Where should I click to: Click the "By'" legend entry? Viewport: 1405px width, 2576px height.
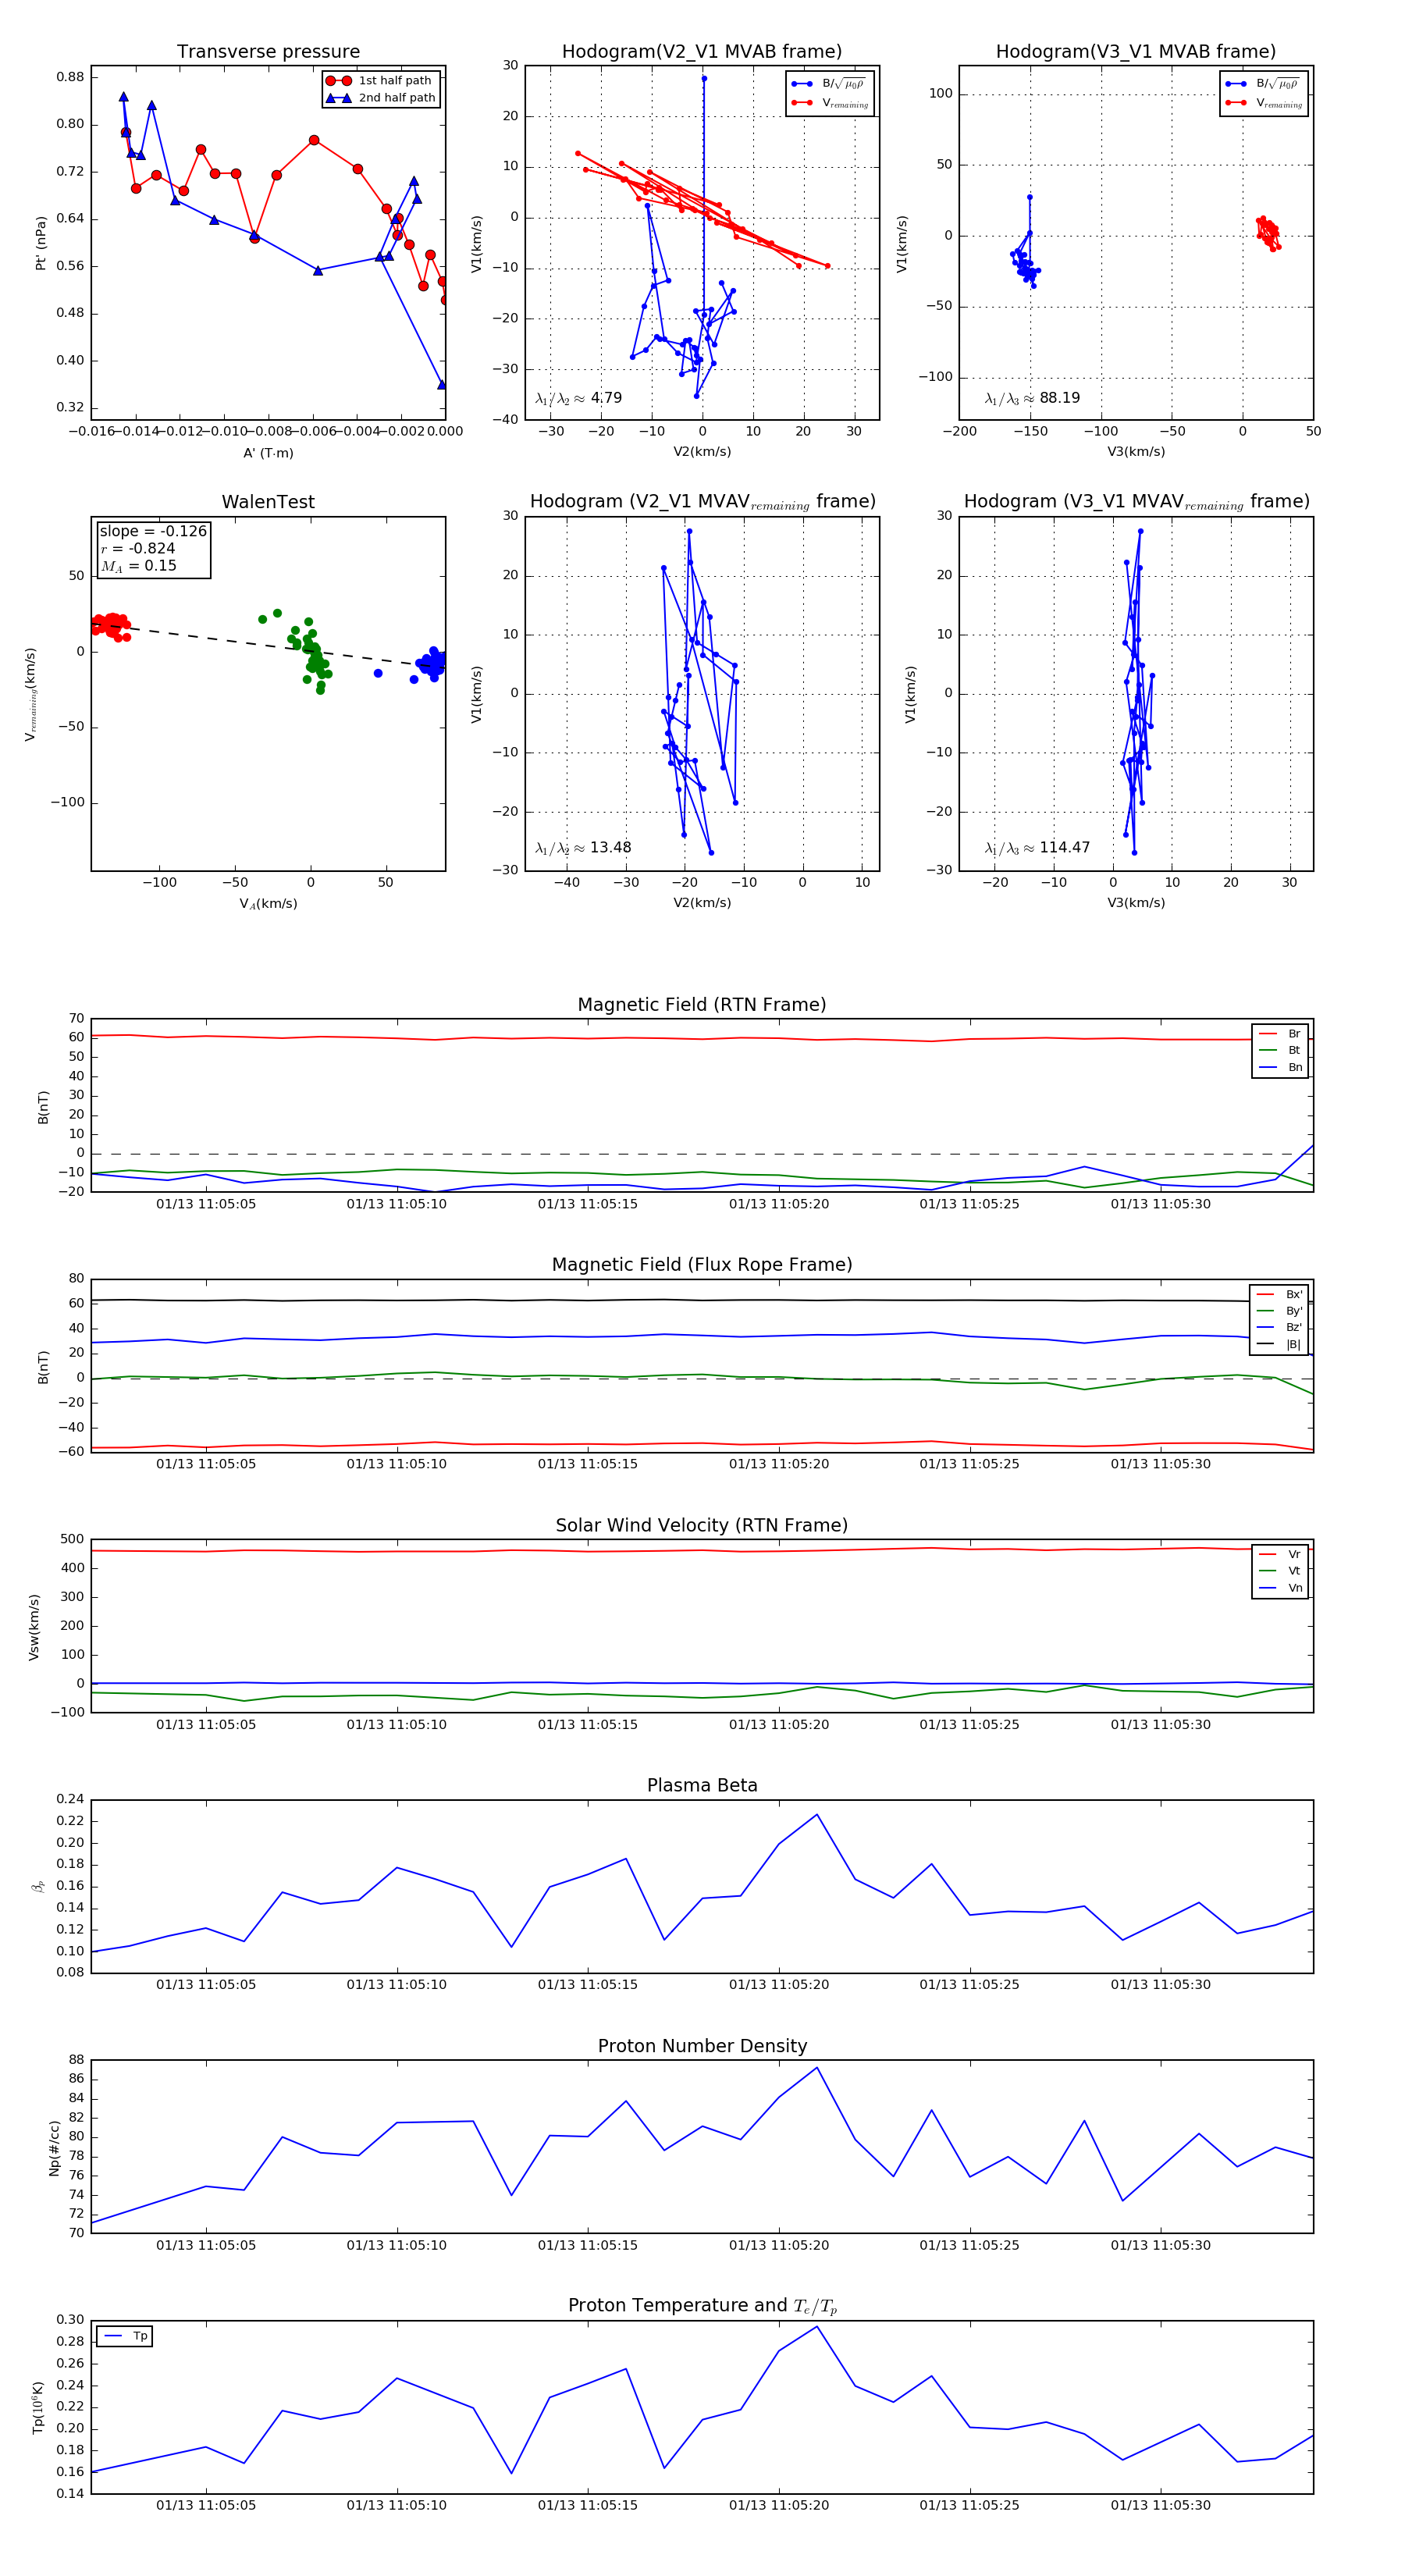coord(1280,1311)
